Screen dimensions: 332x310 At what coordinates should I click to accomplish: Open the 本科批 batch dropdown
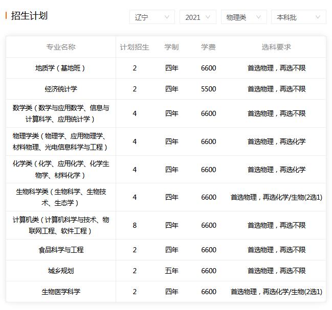tap(299, 17)
